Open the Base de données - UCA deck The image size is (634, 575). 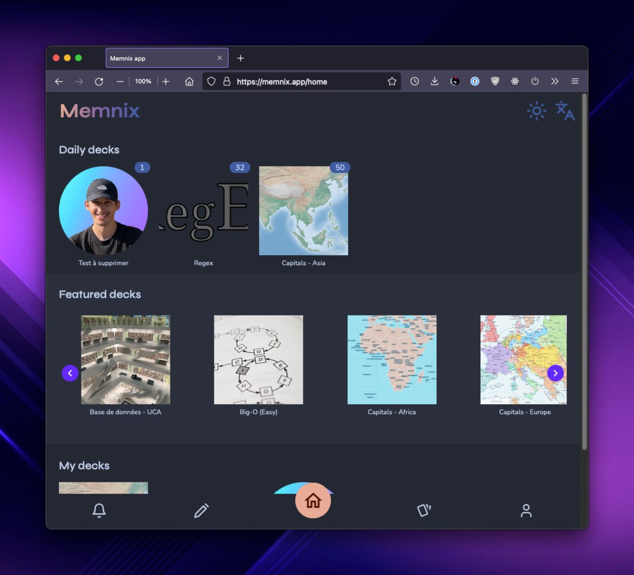(126, 360)
